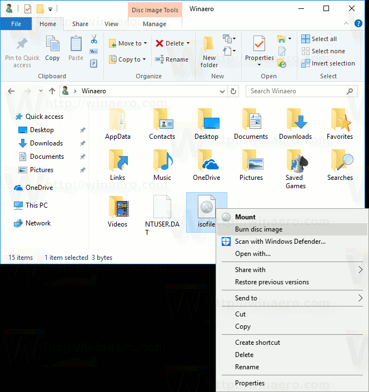Click the Copy ribbon button
Image resolution: width=369 pixels, height=392 pixels.
(52, 48)
